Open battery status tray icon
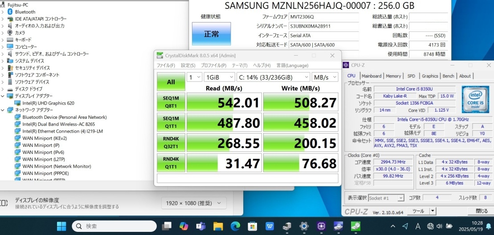The height and width of the screenshot is (235, 494). pos(449,226)
